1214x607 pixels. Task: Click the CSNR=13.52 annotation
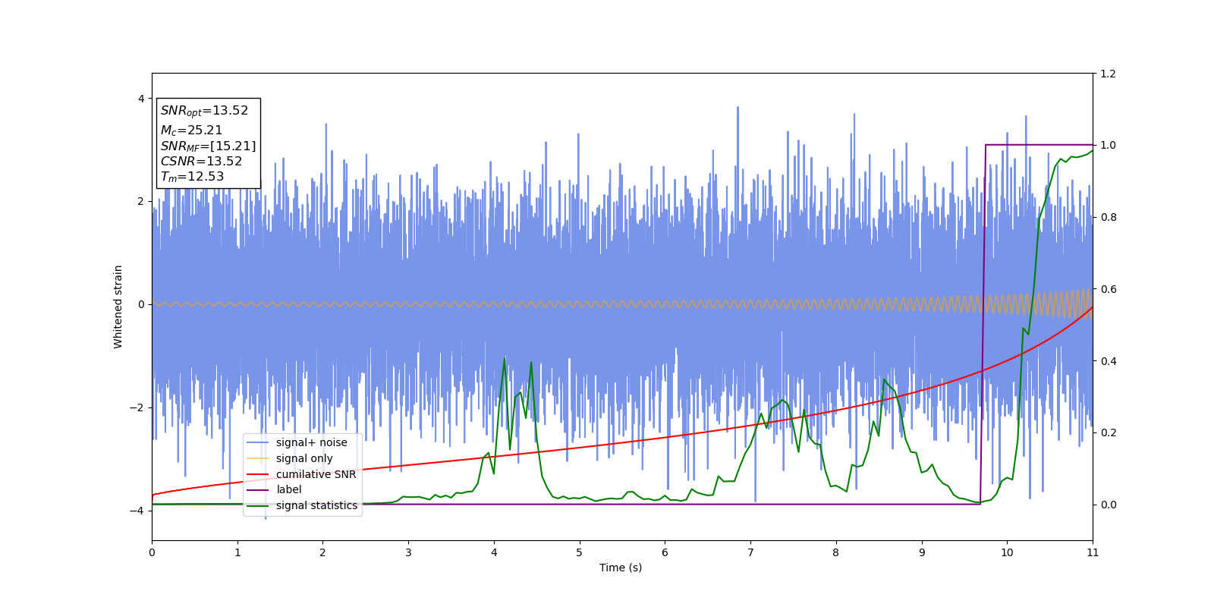pos(201,162)
